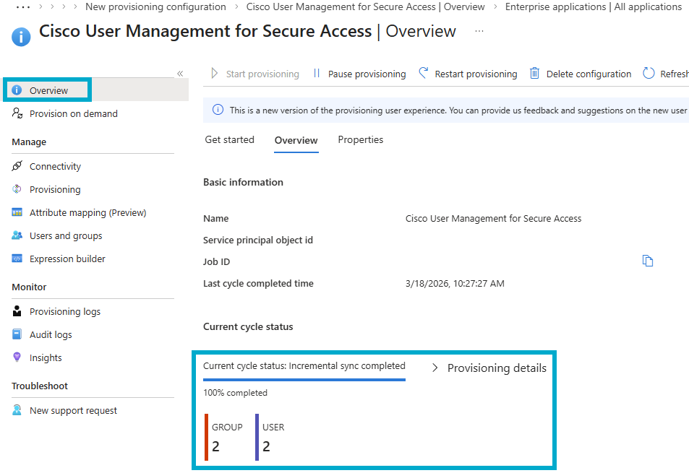The height and width of the screenshot is (473, 689).
Task: Click the Expression builder code icon
Action: point(17,259)
